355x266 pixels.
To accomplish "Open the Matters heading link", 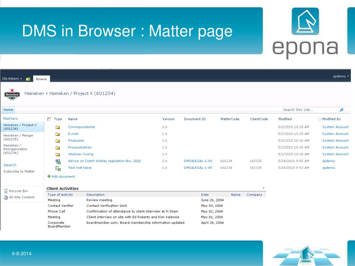I will coord(10,118).
